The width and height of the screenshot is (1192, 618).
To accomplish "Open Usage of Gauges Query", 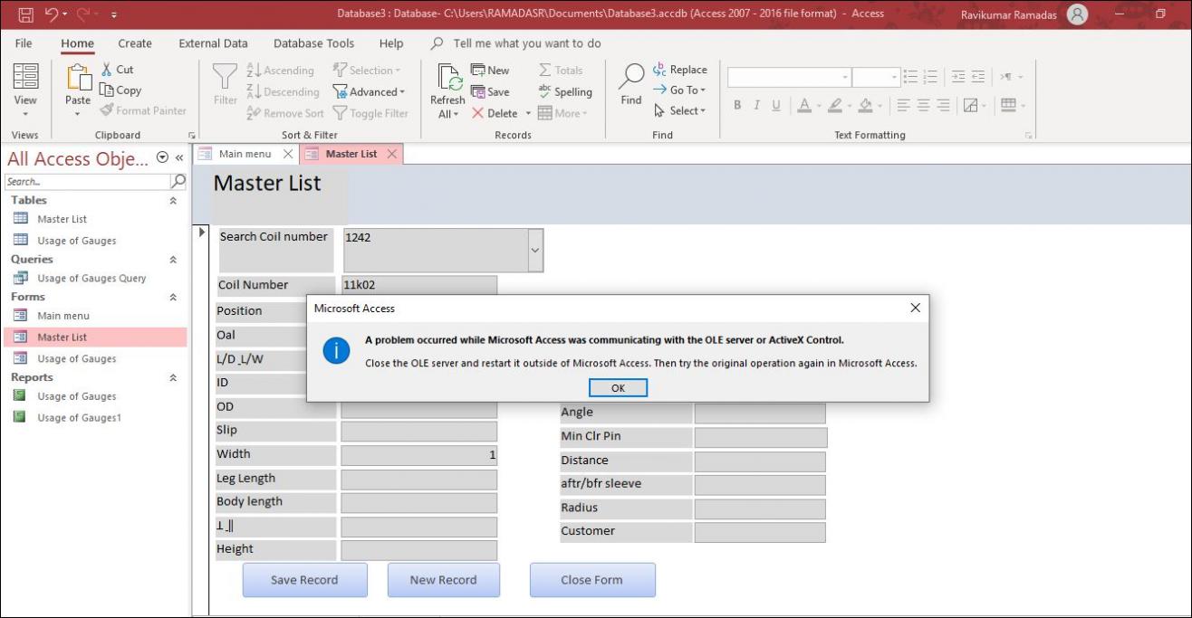I will pos(91,279).
